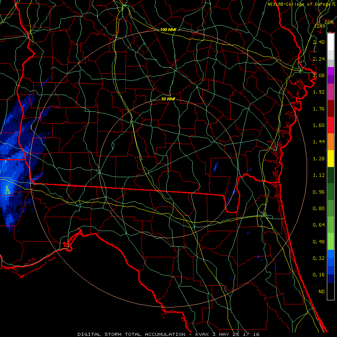
Task: Click the bright magenta swatch above 2.08
Action: 331,71
